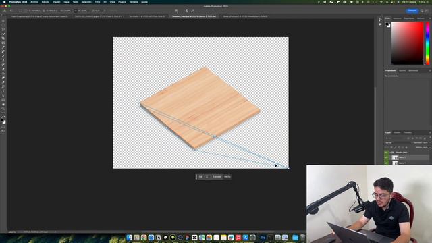This screenshot has height=243, width=432.
Task: Open the Propiedades panel options menu
Action: 429,70
